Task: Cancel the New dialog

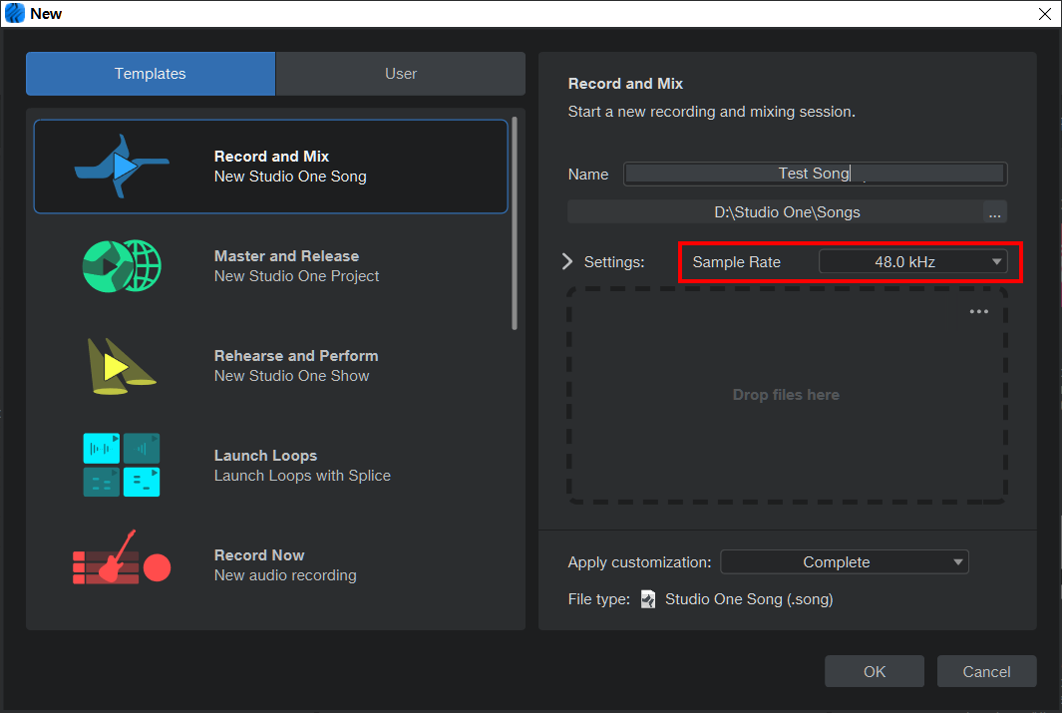Action: coord(986,672)
